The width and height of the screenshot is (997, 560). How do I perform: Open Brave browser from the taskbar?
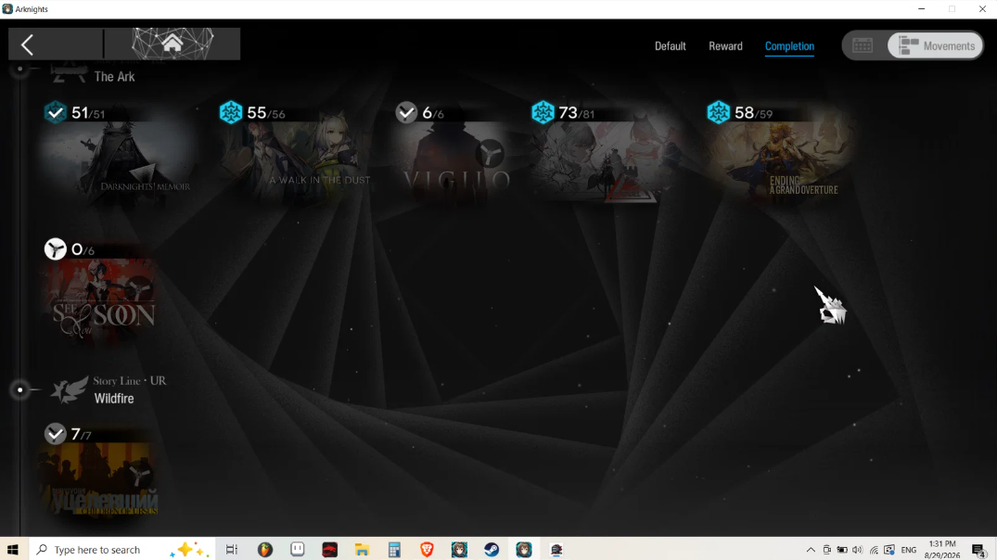click(427, 550)
